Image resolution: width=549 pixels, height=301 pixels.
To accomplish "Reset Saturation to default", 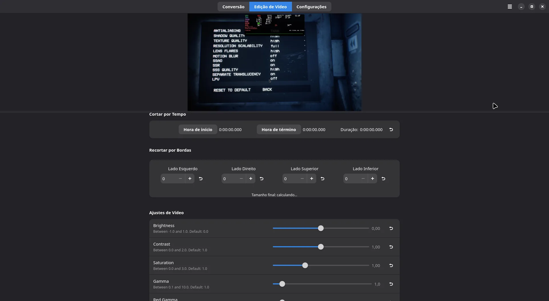I will tap(391, 266).
